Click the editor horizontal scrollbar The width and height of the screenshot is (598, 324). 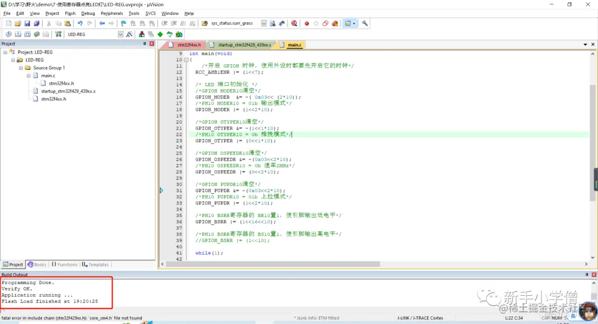click(272, 264)
